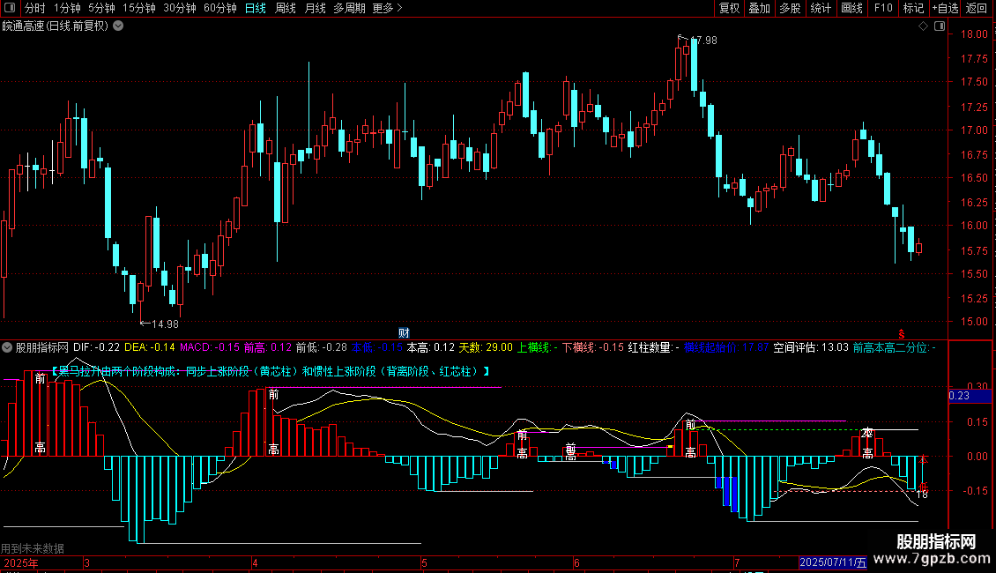The width and height of the screenshot is (996, 573).
Task: Click the 前低: -0.28 value
Action: pyautogui.click(x=322, y=347)
